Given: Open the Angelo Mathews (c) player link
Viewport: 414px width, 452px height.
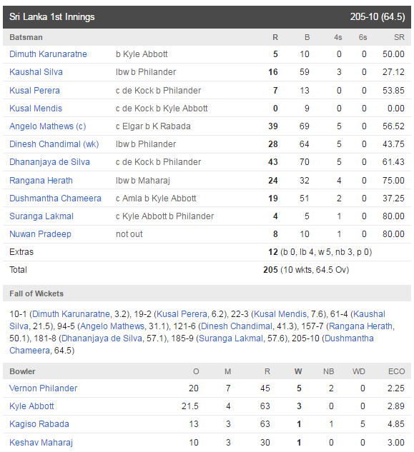Looking at the screenshot, I should tap(48, 126).
